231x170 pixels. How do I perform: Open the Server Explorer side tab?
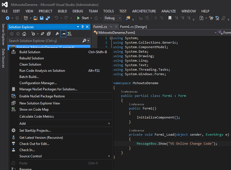click(x=3, y=34)
